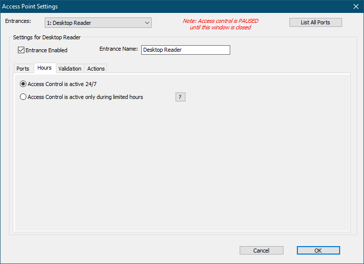This screenshot has width=364, height=264.
Task: Click the 'Entrances:' label text
Action: 18,21
